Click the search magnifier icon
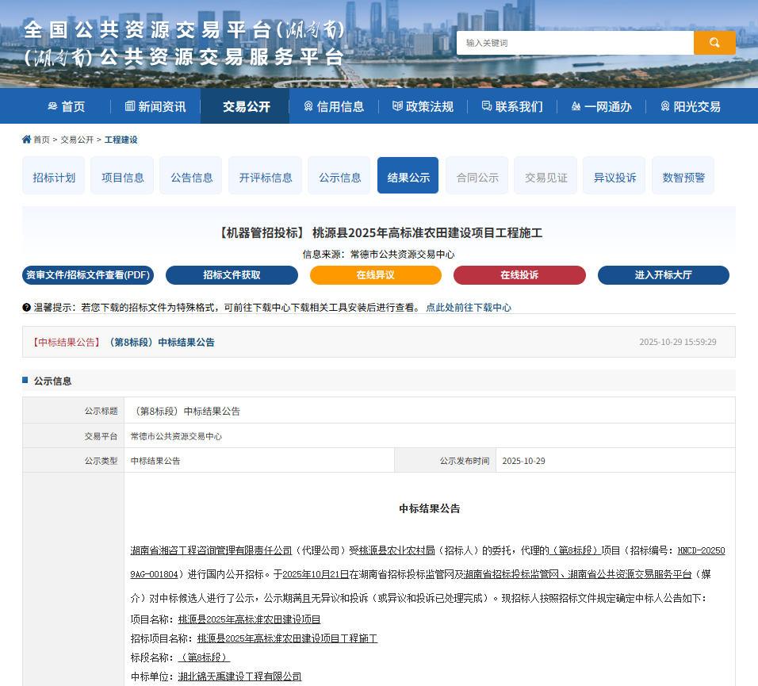 coord(714,43)
